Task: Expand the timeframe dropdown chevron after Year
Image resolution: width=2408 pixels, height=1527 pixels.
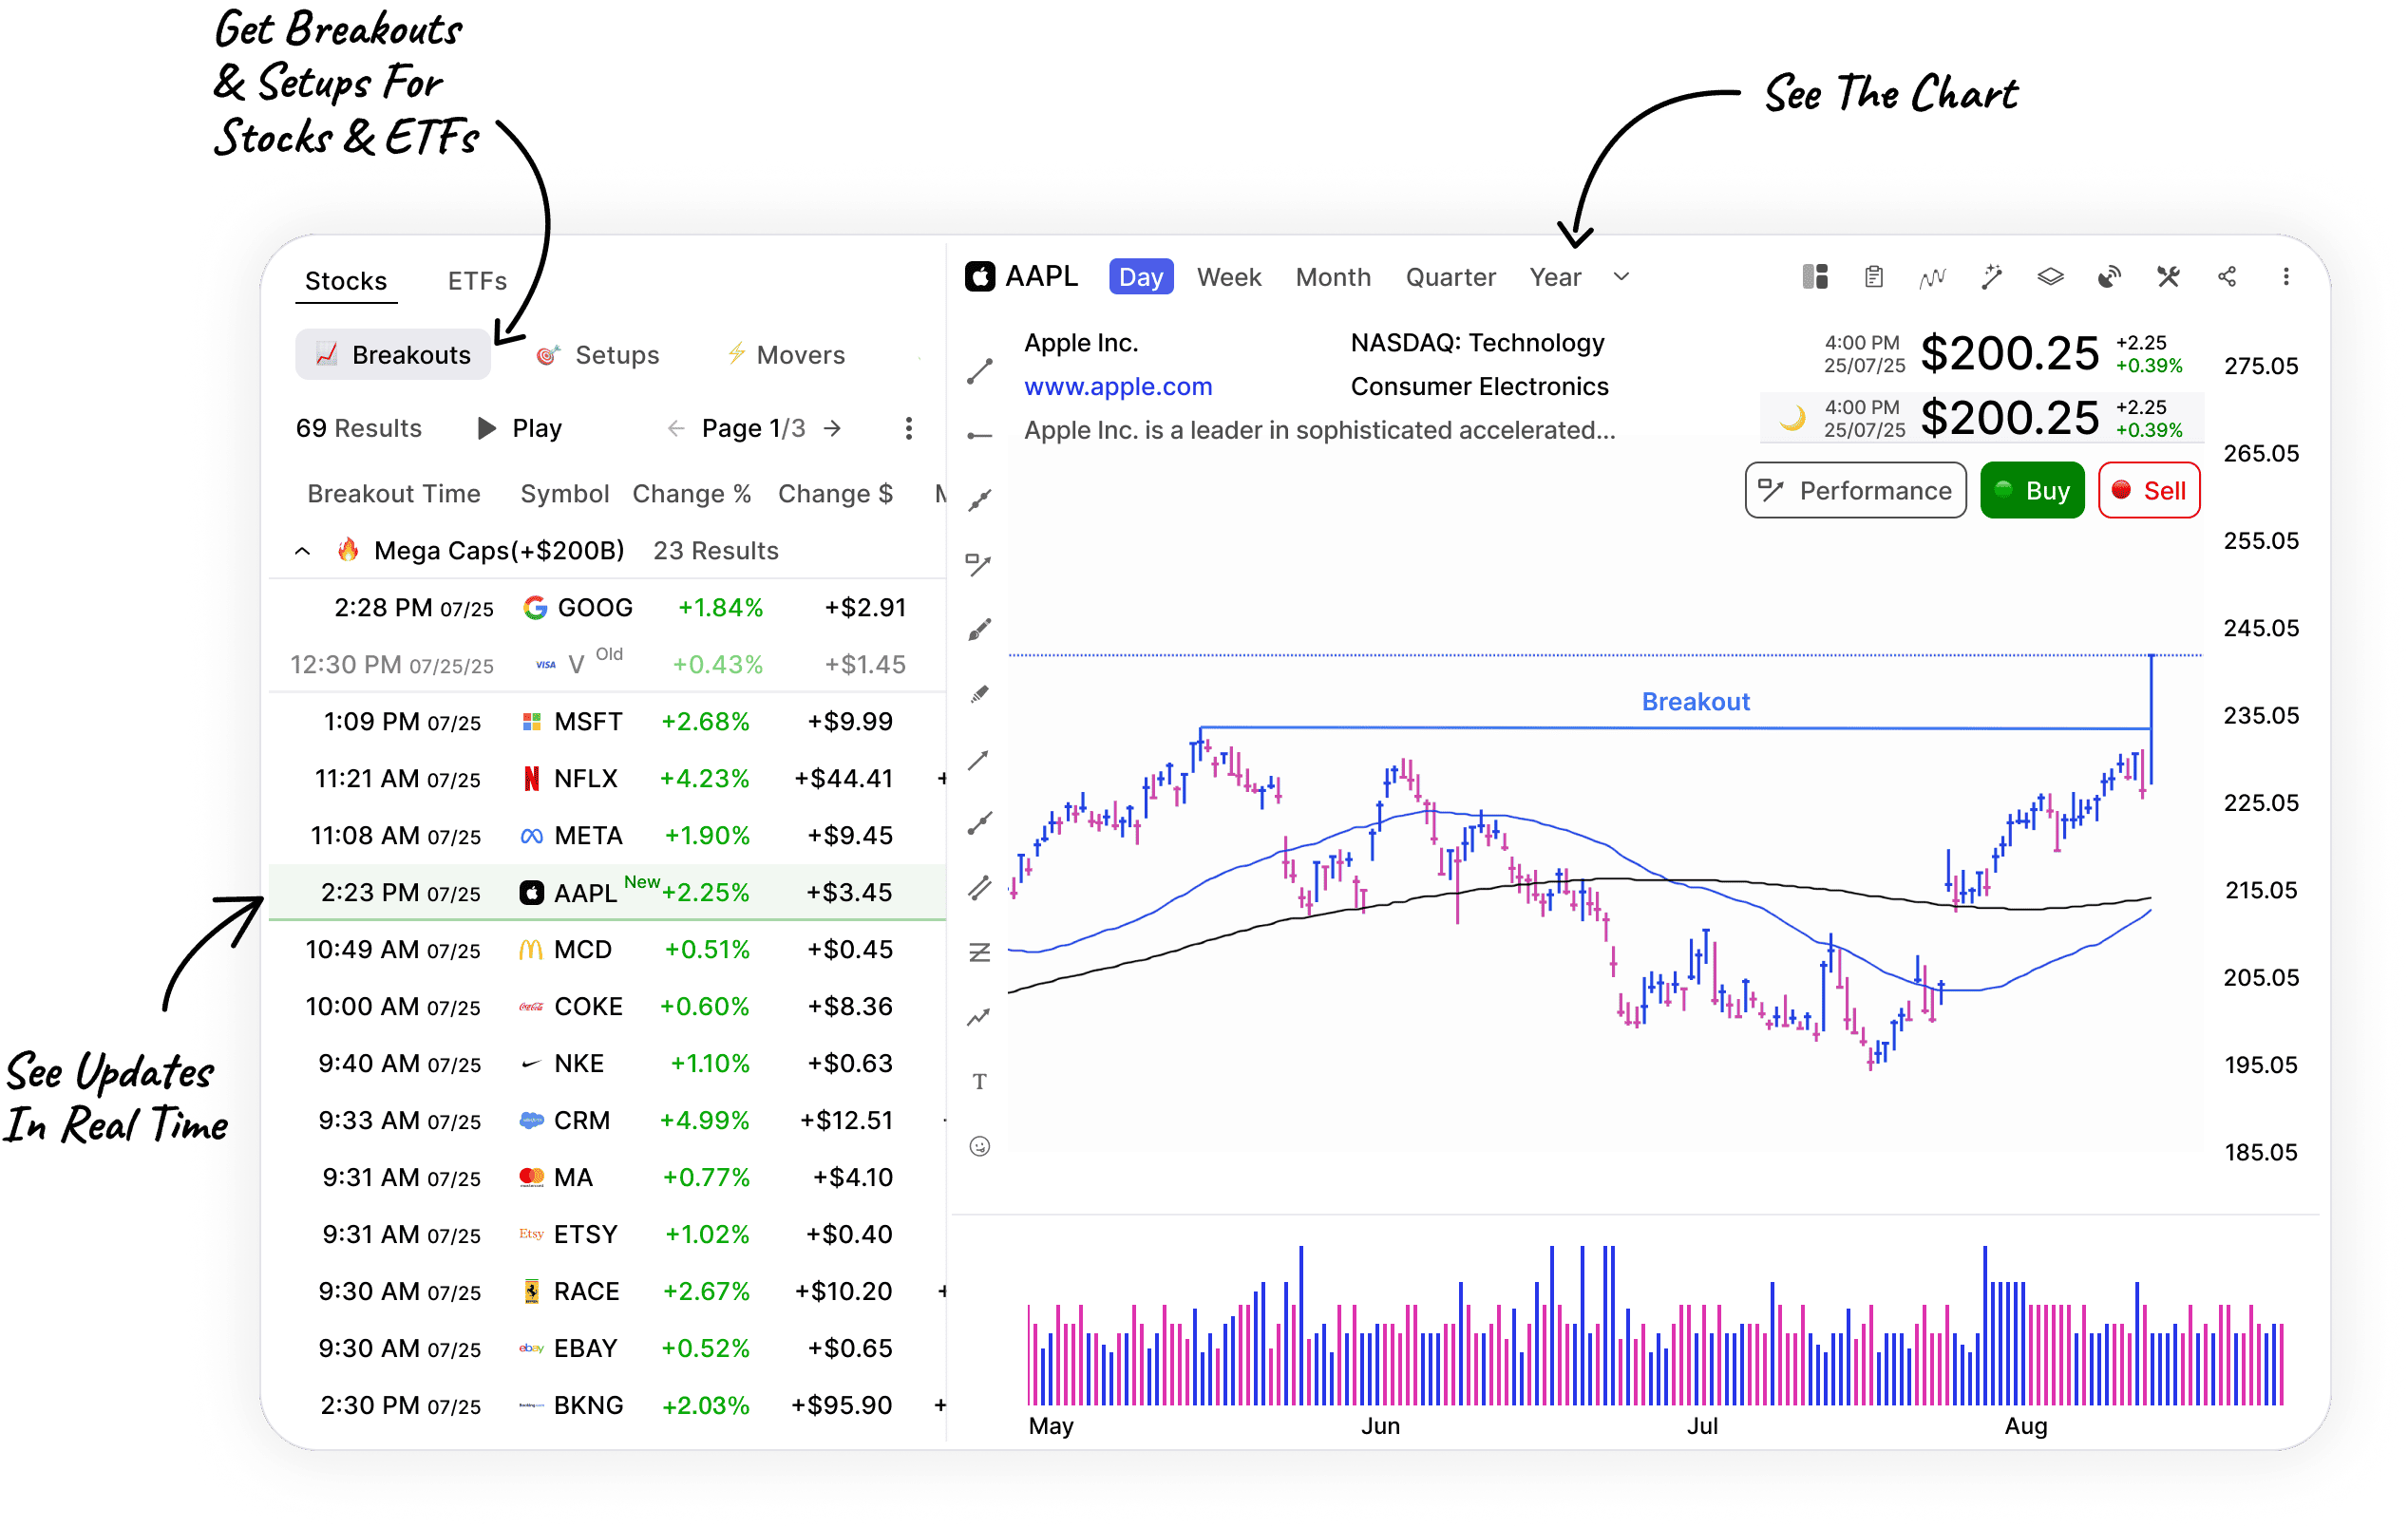Action: coord(1621,277)
